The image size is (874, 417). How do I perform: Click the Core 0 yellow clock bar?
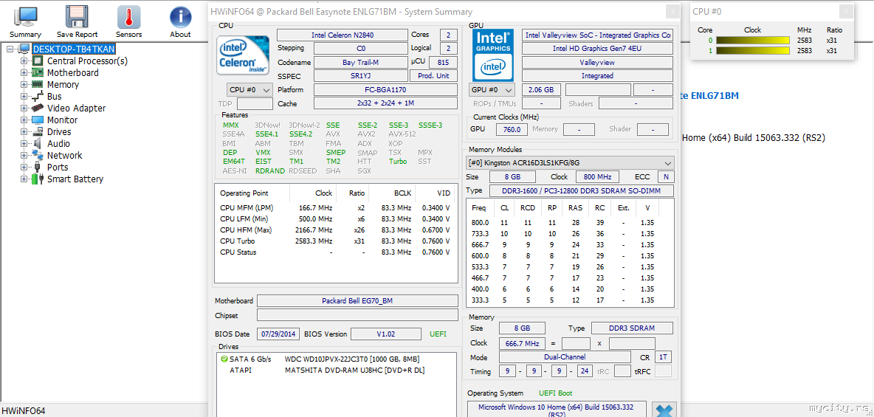752,41
